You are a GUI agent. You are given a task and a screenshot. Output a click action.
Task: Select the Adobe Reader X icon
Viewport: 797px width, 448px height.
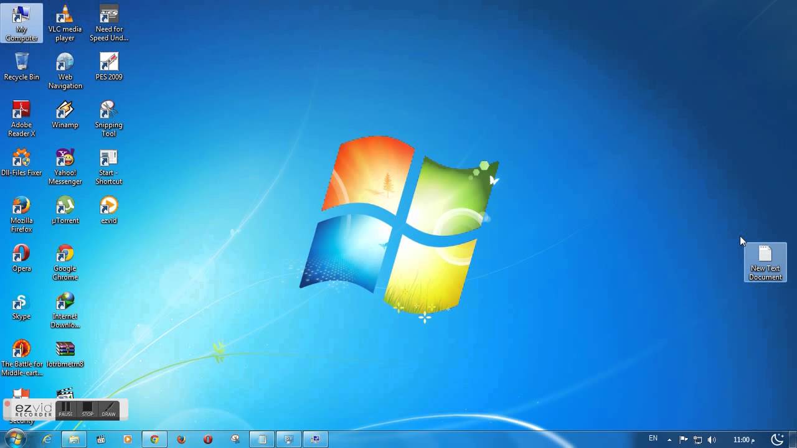pyautogui.click(x=21, y=119)
